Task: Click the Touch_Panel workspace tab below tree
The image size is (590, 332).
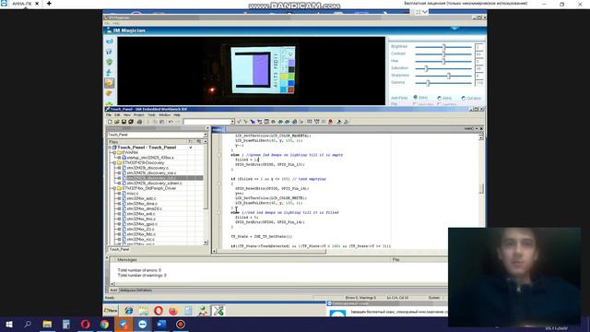Action: click(x=119, y=249)
